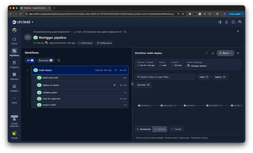Open the deploy-to-green job
Image resolution: width=253 pixels, height=153 pixels.
80,85
